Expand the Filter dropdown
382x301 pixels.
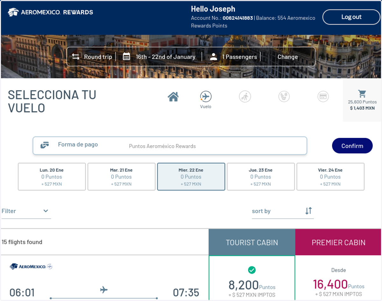click(x=26, y=211)
